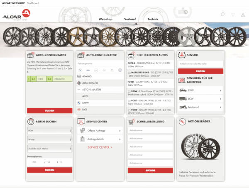The height and width of the screenshot is (188, 249).
Task: Click the rim diameter field showing 16
Action: point(61,162)
